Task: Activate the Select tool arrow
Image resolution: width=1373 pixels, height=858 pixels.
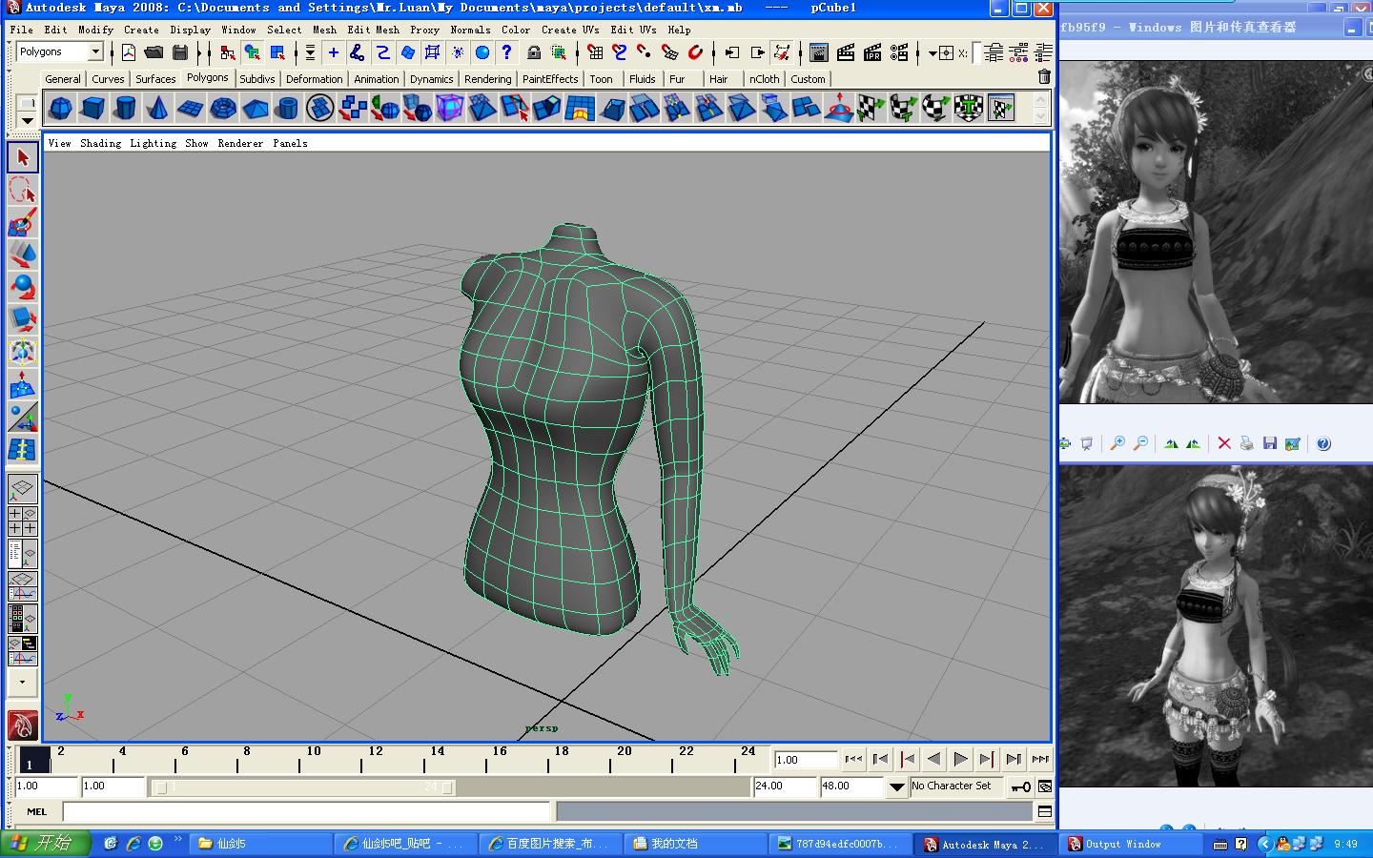Action: (x=23, y=157)
